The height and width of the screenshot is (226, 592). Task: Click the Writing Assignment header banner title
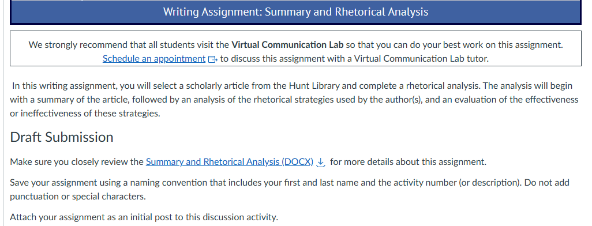pyautogui.click(x=295, y=12)
